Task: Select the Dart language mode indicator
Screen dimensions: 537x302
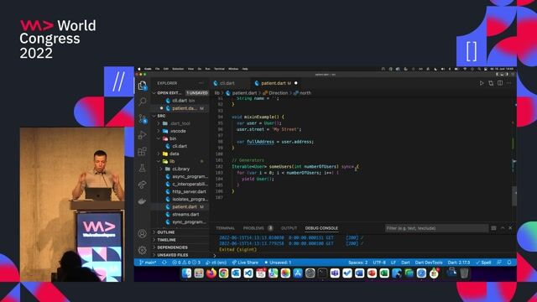Action: pos(405,263)
